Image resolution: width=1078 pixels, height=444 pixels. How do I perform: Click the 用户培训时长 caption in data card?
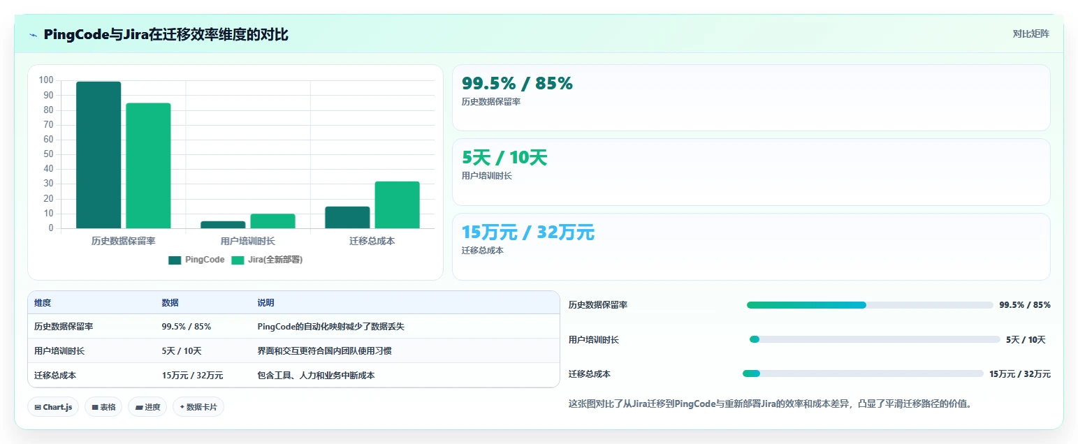487,176
